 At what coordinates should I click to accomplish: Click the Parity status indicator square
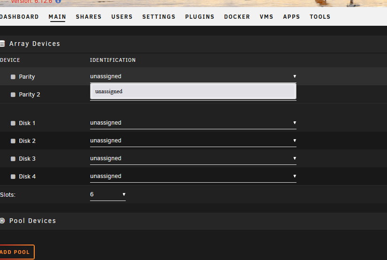(x=13, y=77)
